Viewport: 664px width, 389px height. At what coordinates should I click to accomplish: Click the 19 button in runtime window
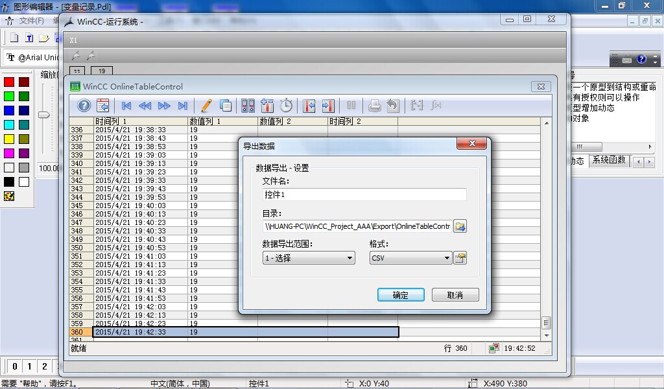point(102,71)
